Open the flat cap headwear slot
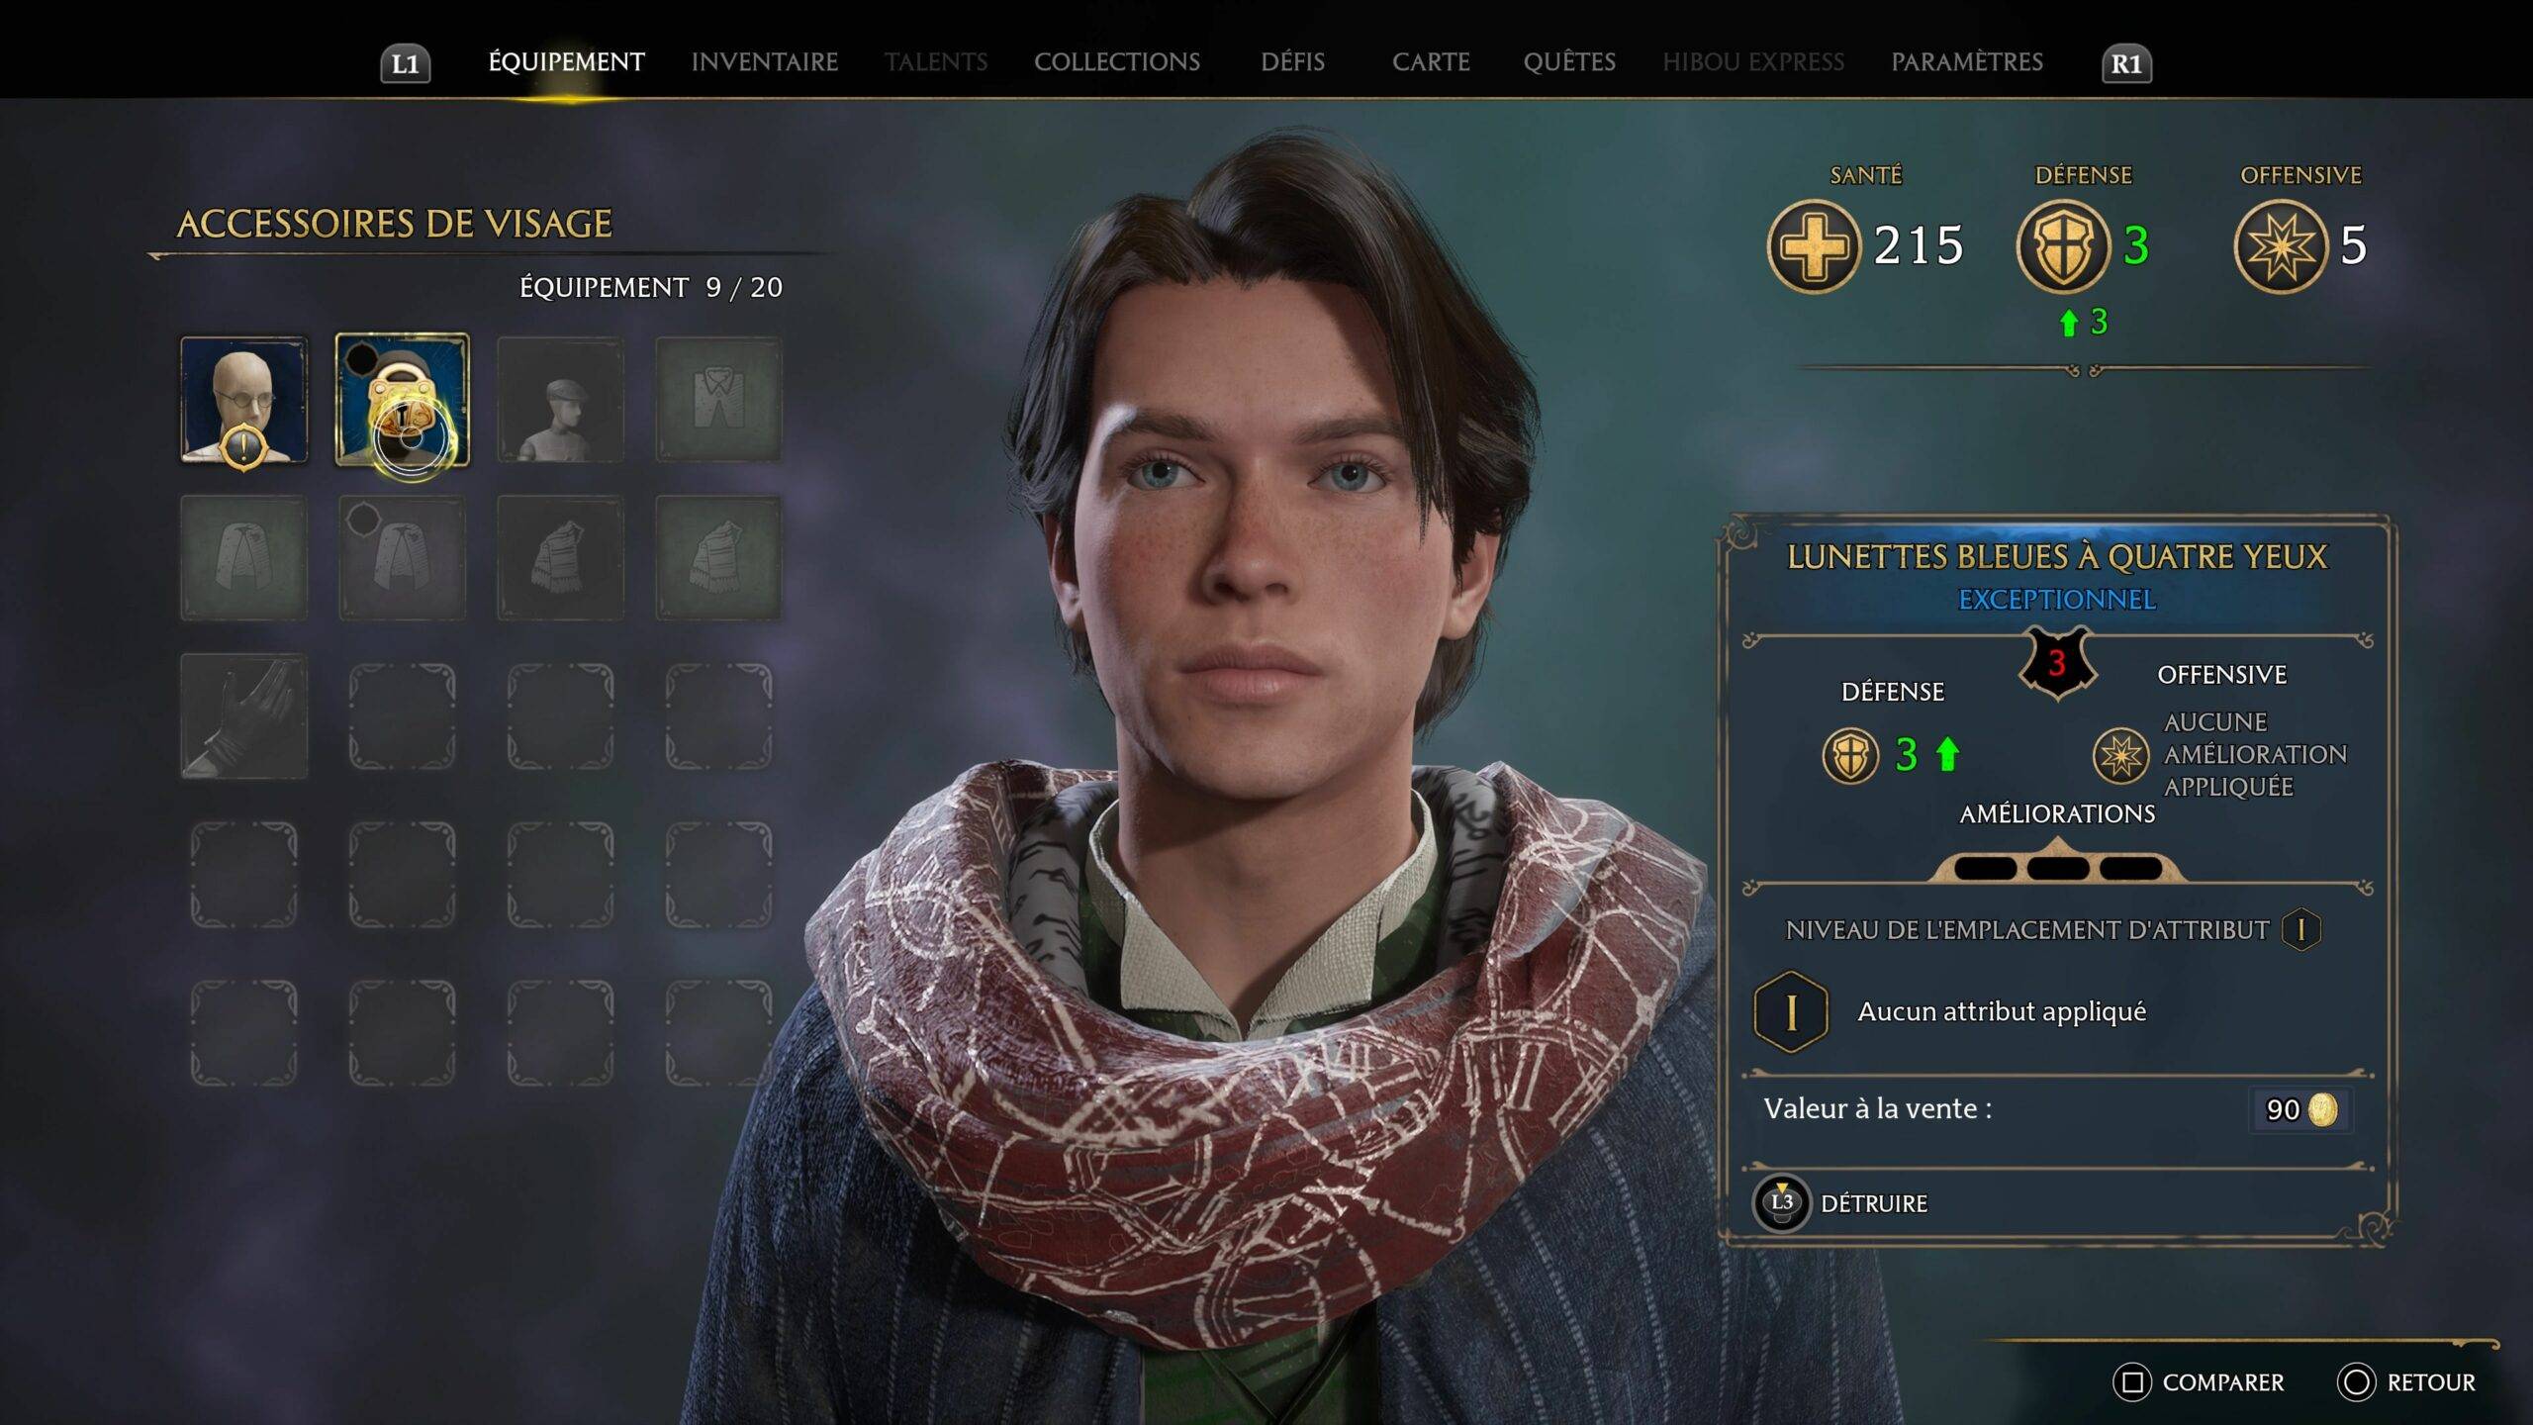The image size is (2533, 1425). pyautogui.click(x=560, y=400)
